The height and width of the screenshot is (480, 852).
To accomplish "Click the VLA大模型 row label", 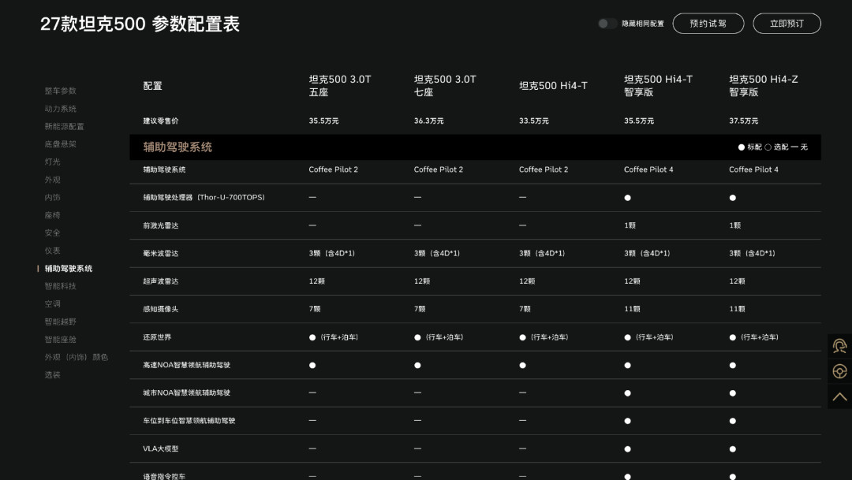I will (x=161, y=448).
